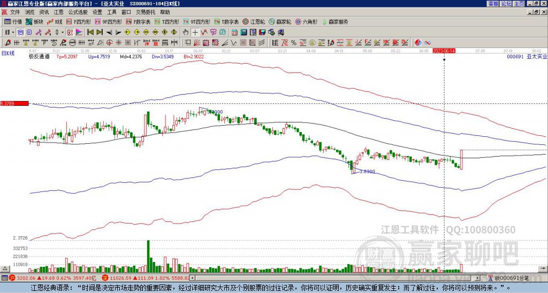Open the 9T四方形 tool
Viewport: 548px width, 293px height.
pos(196,21)
